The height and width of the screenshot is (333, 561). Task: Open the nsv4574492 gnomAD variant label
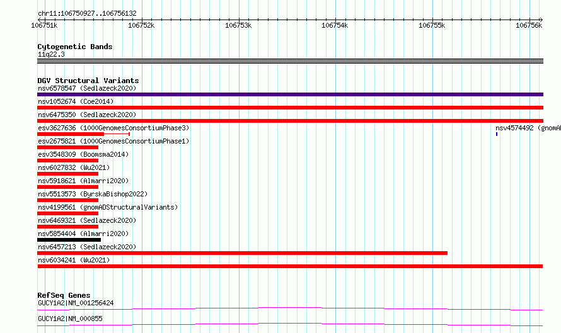click(528, 128)
